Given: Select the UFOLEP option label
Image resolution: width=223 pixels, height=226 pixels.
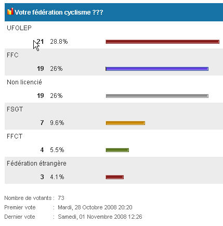Looking at the screenshot, I should tap(19, 28).
